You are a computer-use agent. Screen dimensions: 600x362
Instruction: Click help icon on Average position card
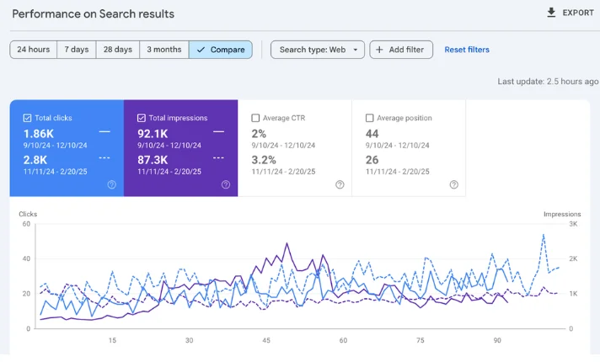click(453, 184)
